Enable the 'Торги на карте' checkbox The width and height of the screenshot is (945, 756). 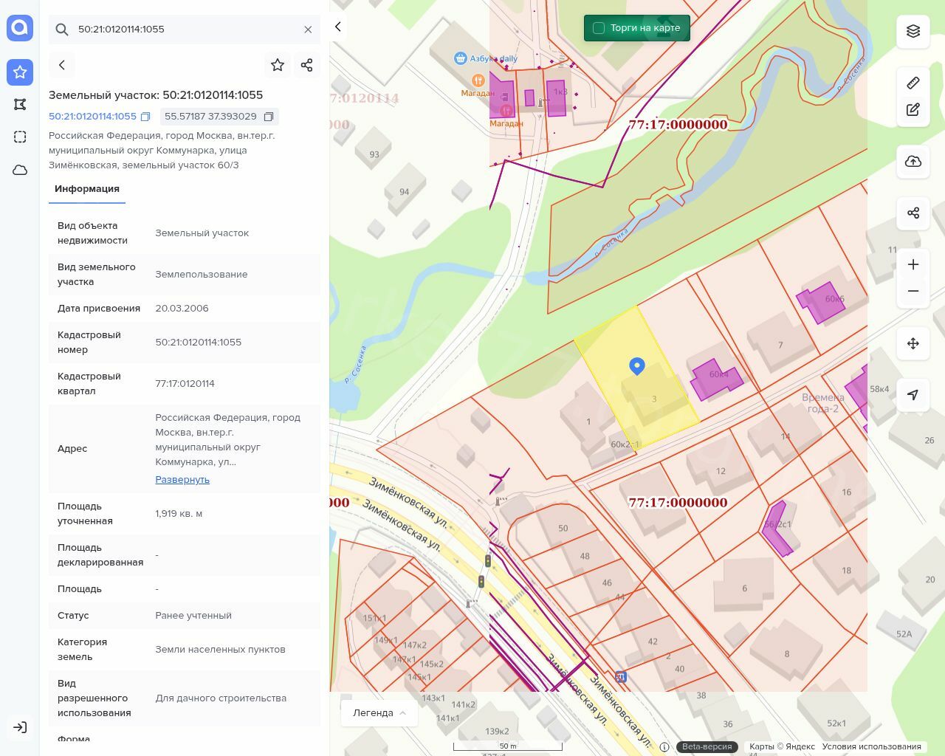[x=599, y=28]
